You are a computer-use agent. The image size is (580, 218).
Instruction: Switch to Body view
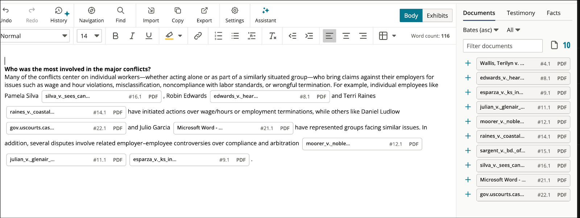[411, 16]
